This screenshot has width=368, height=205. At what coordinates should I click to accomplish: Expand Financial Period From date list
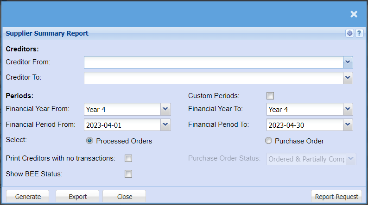point(165,125)
